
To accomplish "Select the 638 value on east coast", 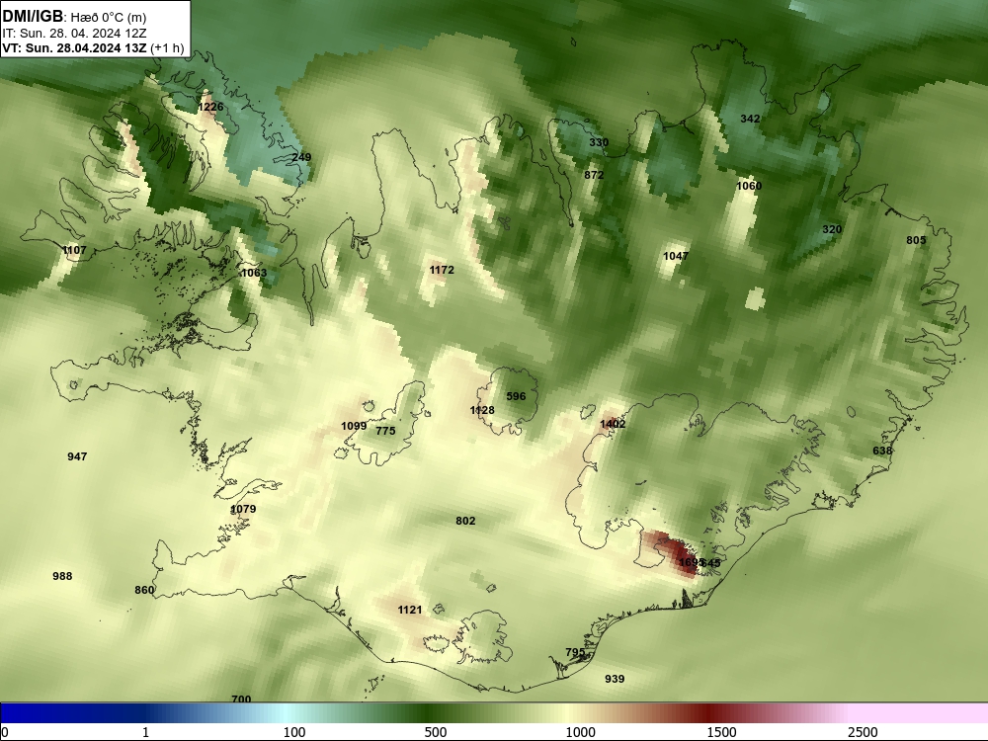I will (x=882, y=451).
